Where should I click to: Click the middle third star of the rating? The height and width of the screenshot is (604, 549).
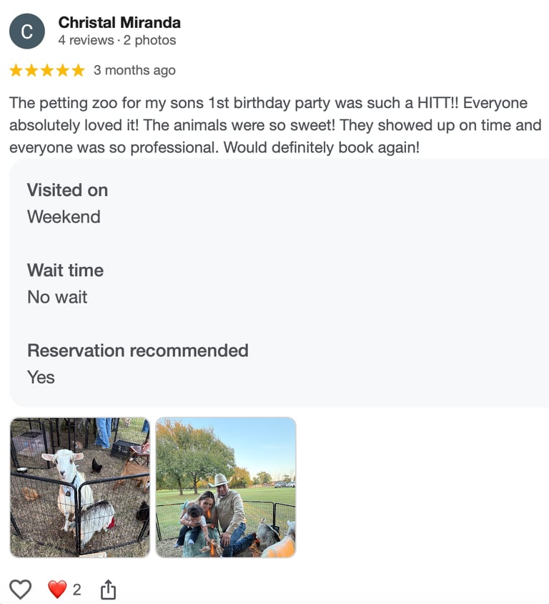pyautogui.click(x=47, y=70)
